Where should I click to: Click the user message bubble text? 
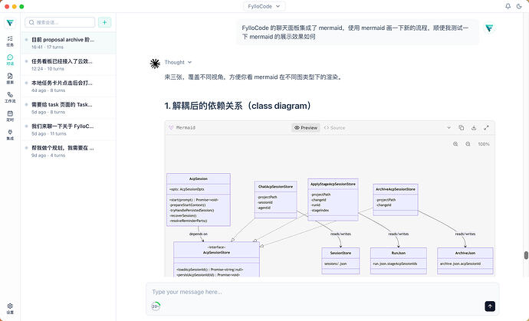pyautogui.click(x=355, y=32)
